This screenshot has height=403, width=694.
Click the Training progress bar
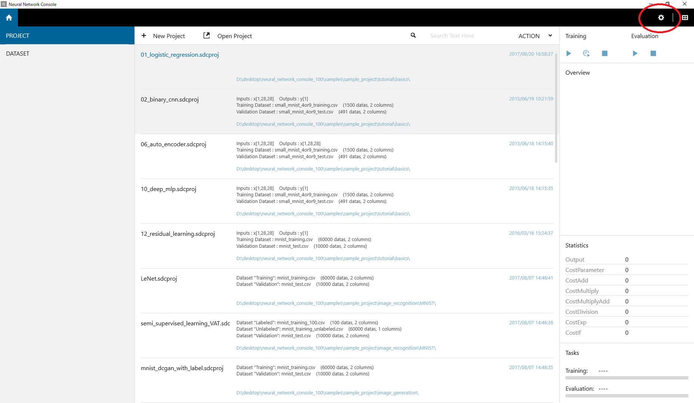tap(627, 378)
